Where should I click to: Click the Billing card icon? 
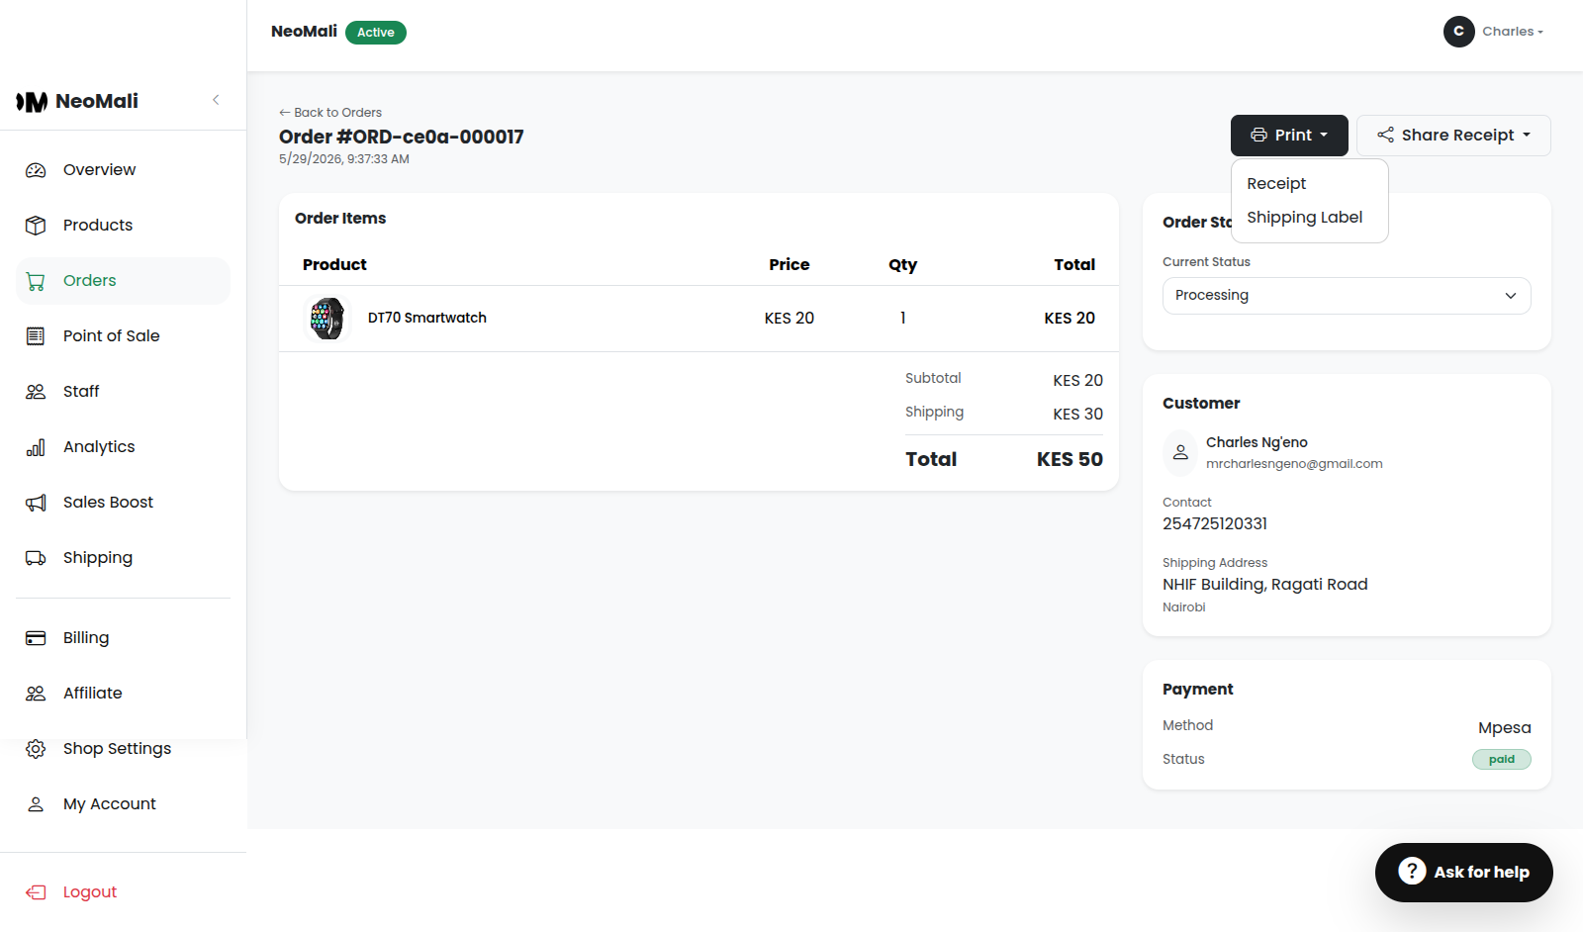36,638
